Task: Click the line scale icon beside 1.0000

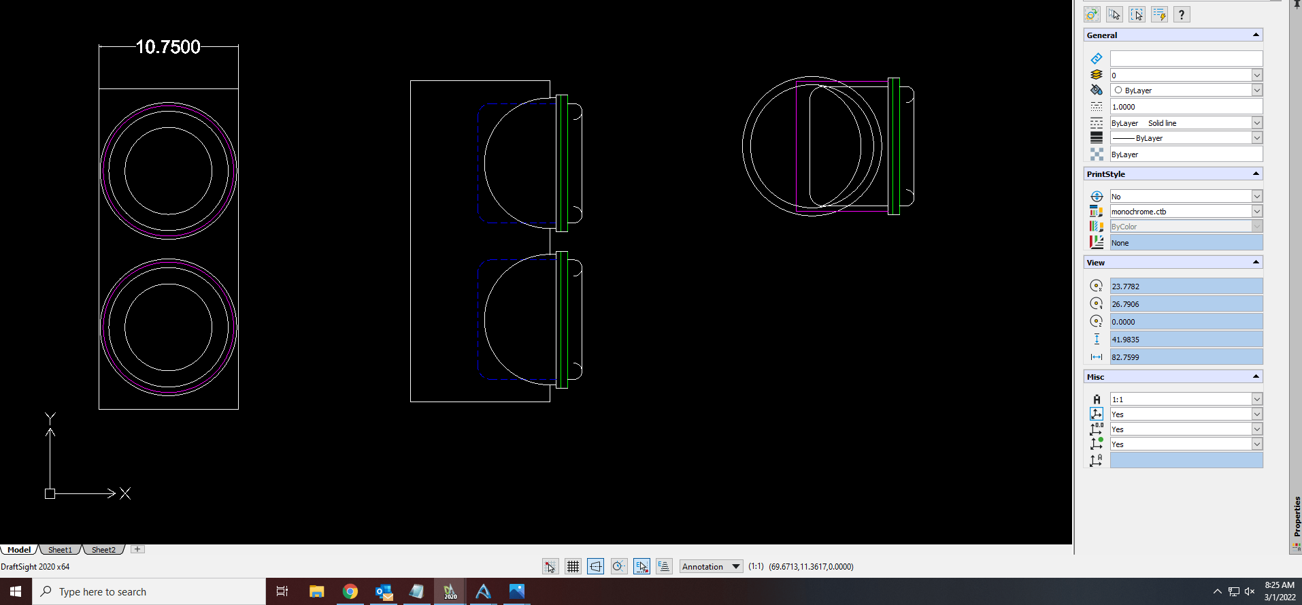Action: (1096, 107)
